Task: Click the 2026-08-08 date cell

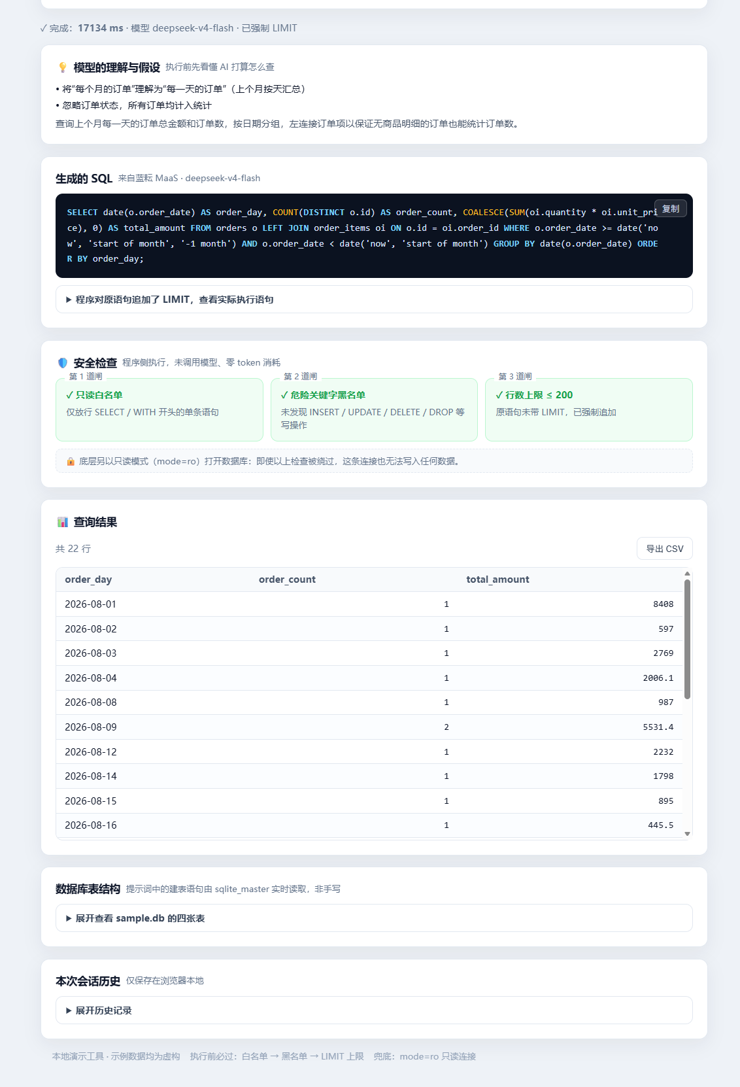Action: pos(91,702)
